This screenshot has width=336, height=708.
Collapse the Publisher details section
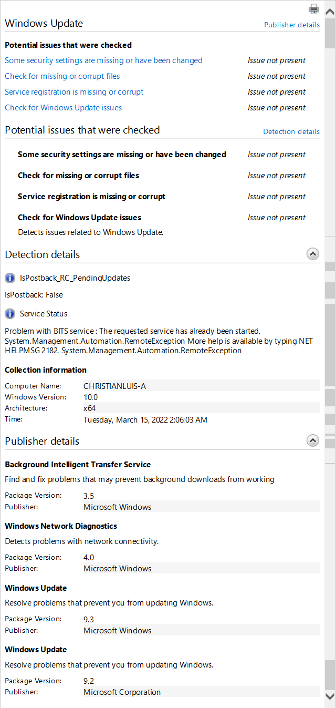[x=312, y=441]
